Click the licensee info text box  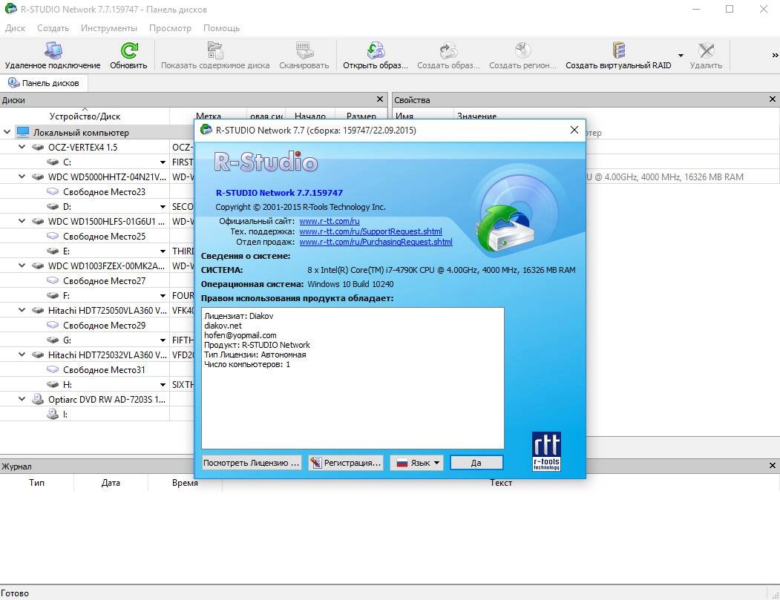(353, 378)
